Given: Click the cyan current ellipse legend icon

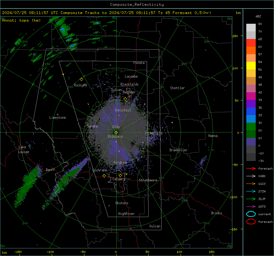Looking at the screenshot, I should (251, 214).
